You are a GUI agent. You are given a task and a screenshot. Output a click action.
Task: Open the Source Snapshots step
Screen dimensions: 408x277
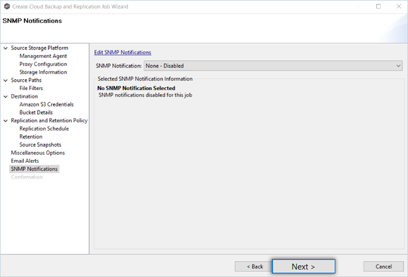41,145
